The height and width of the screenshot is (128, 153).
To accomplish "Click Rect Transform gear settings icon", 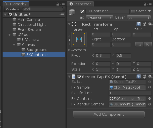I will tap(150, 24).
